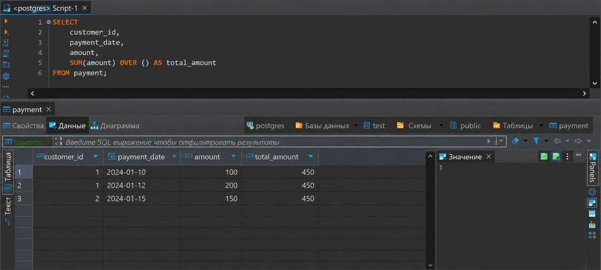
Task: Execute the query in a new tab
Action: click(x=6, y=32)
